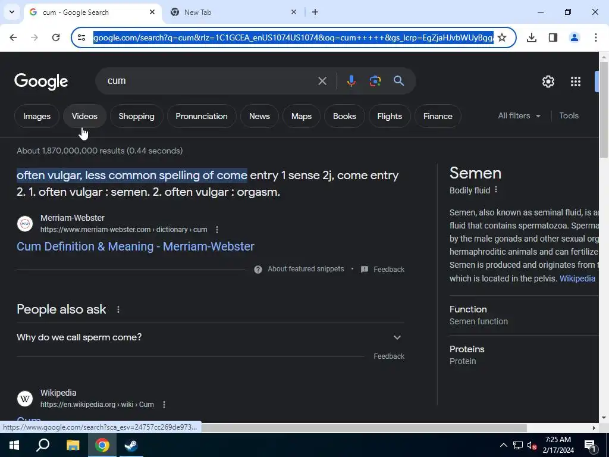Start voice search with microphone icon
This screenshot has height=457, width=609.
[x=351, y=81]
